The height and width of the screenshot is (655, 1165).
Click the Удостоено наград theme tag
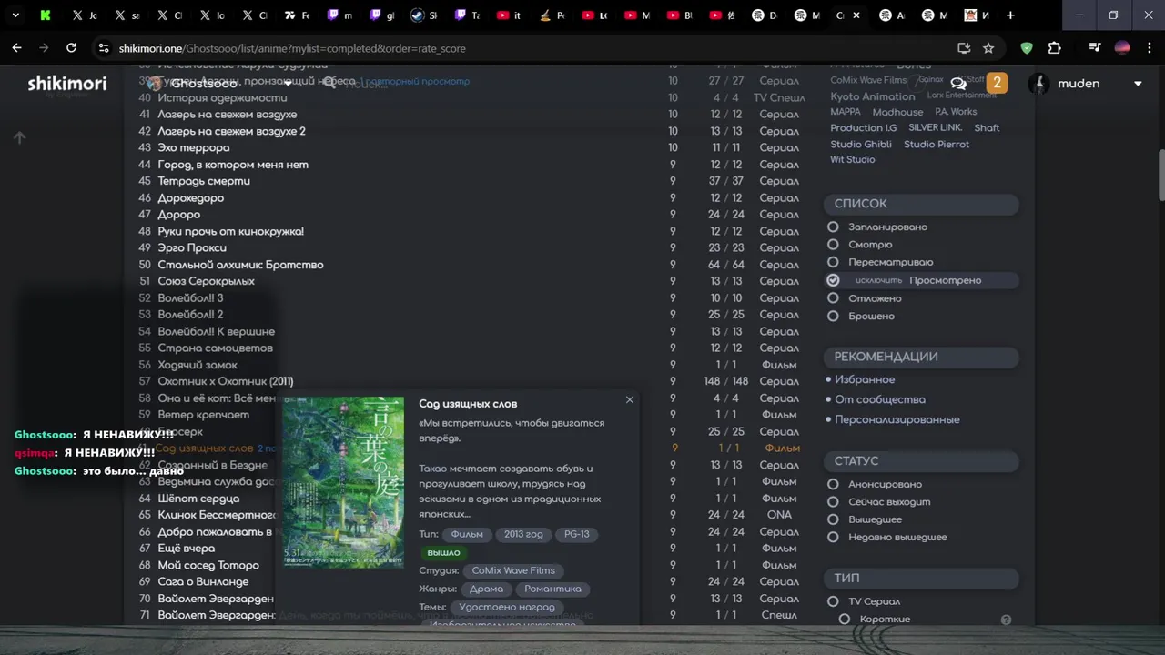[507, 607]
